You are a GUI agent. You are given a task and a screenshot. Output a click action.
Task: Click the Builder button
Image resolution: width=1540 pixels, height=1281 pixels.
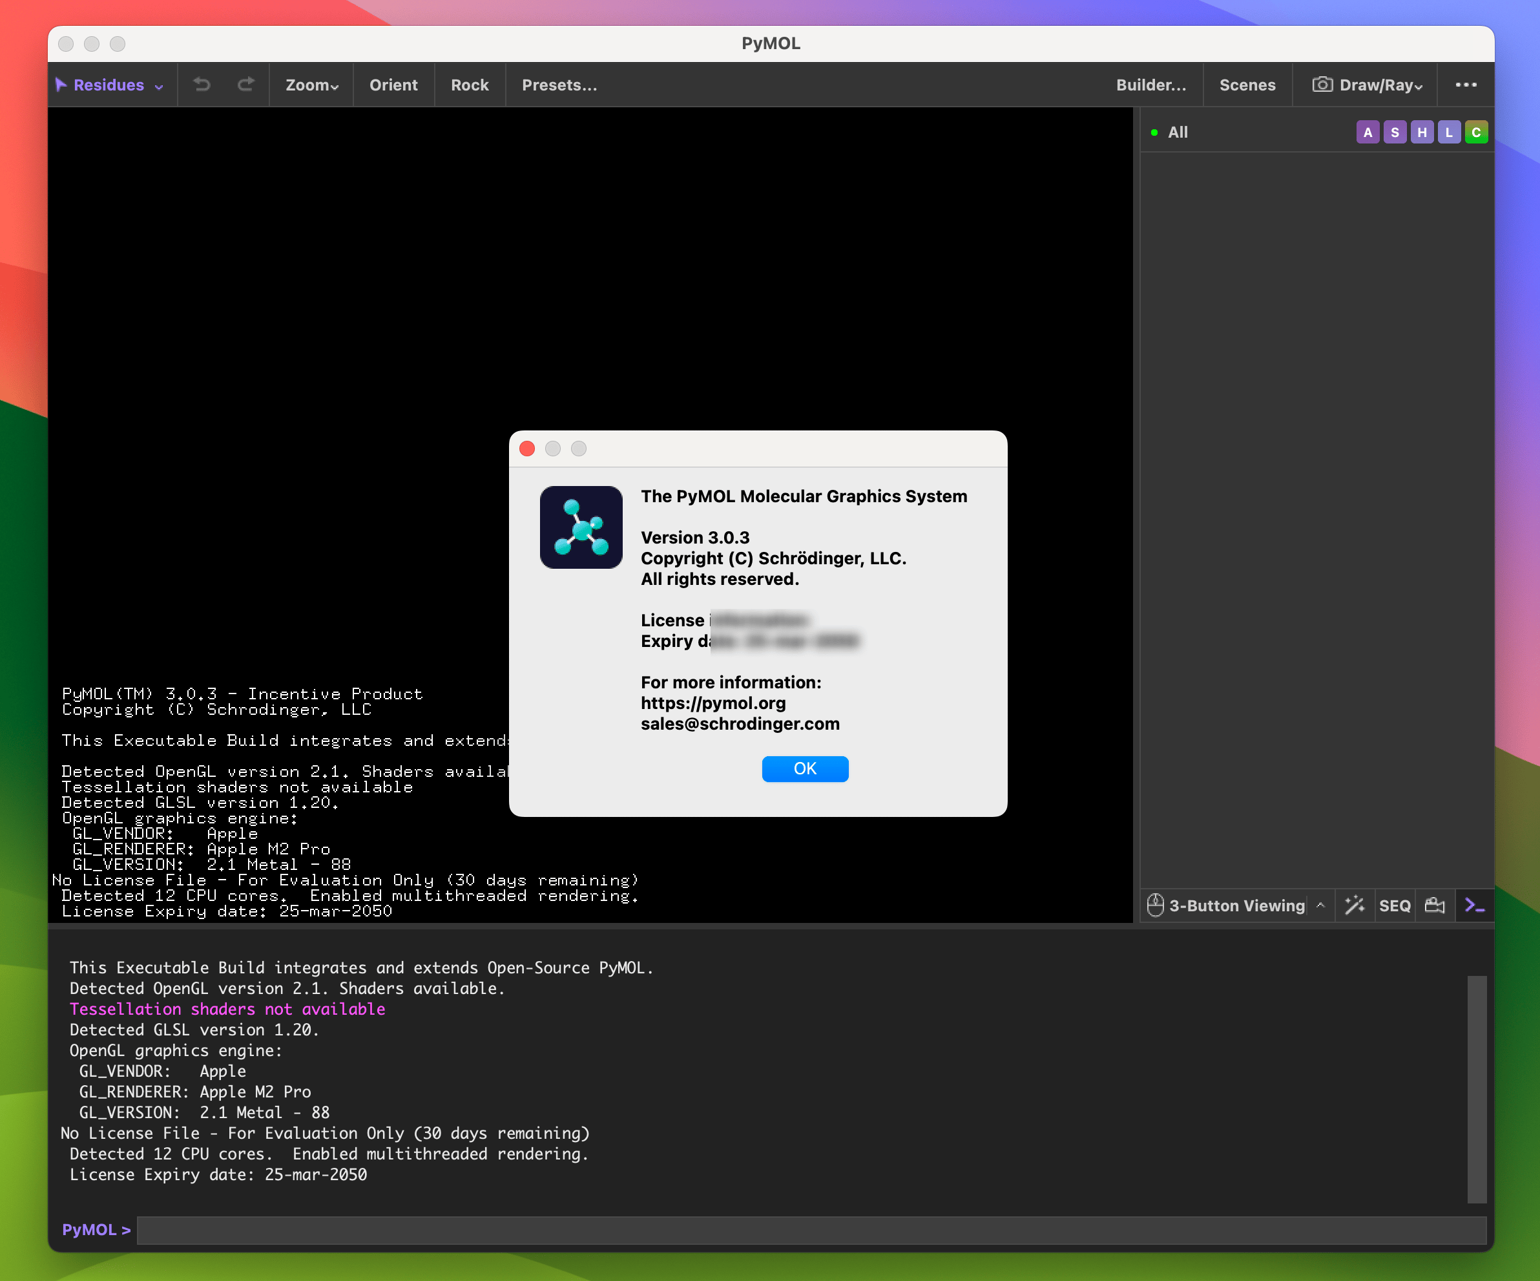pyautogui.click(x=1150, y=85)
